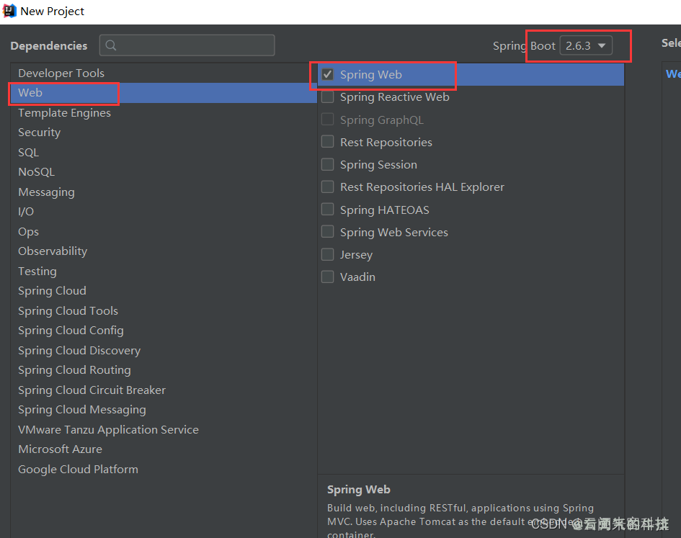Check the Jersey dependency box
This screenshot has height=538, width=681.
click(x=328, y=255)
